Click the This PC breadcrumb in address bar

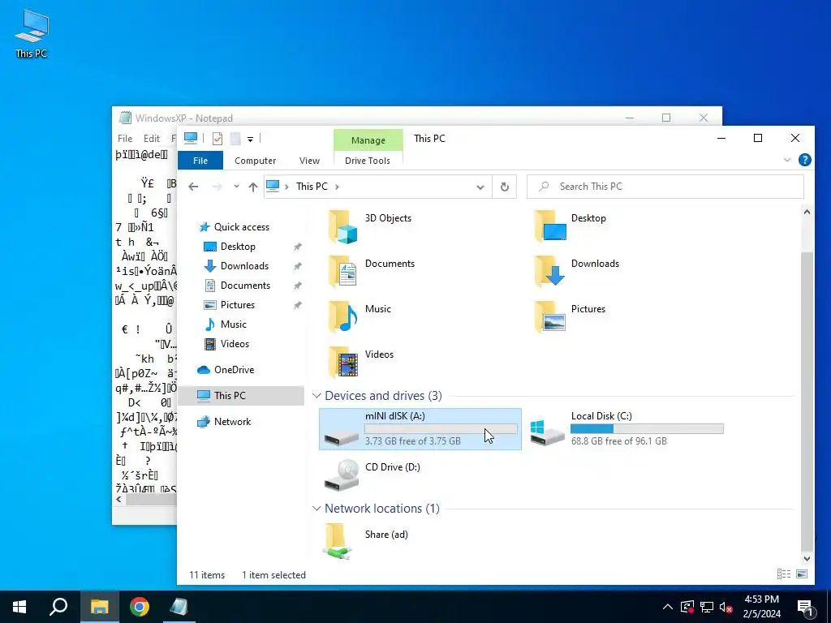pos(312,187)
